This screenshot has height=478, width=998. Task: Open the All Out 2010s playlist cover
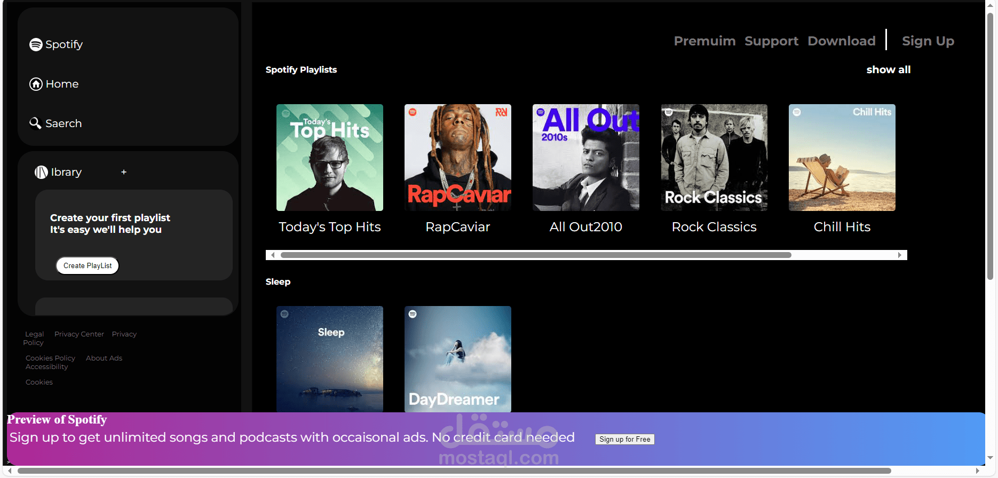[586, 158]
